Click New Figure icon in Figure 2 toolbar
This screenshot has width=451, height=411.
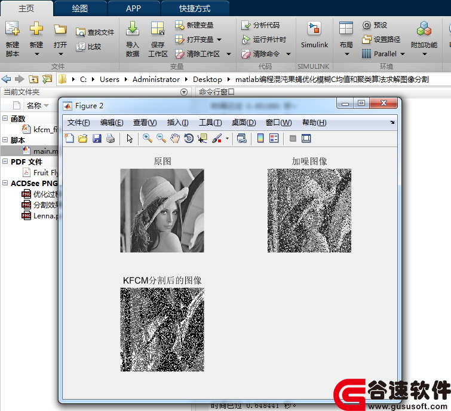(69, 139)
